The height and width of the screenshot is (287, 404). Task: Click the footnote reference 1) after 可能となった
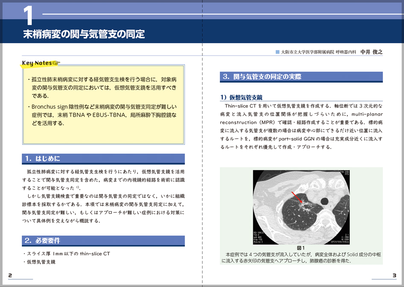pos(78,187)
